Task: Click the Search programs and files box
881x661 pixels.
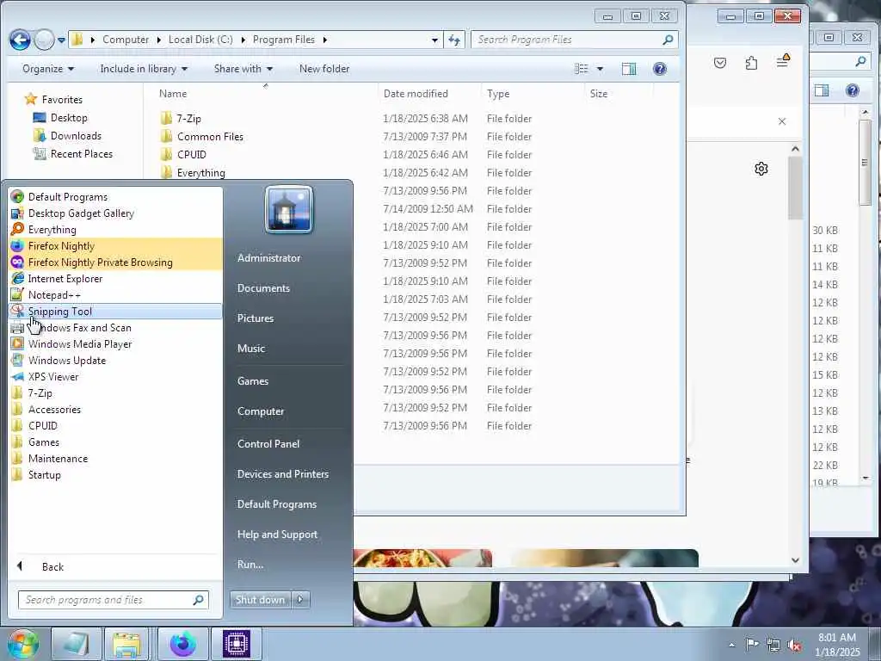Action: (x=113, y=600)
